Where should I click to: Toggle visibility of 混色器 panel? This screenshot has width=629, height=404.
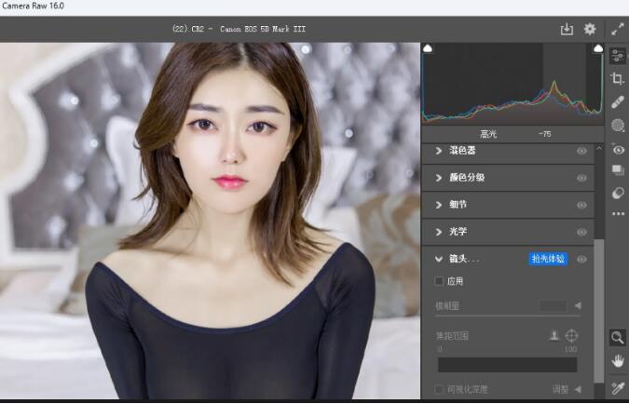tap(581, 151)
